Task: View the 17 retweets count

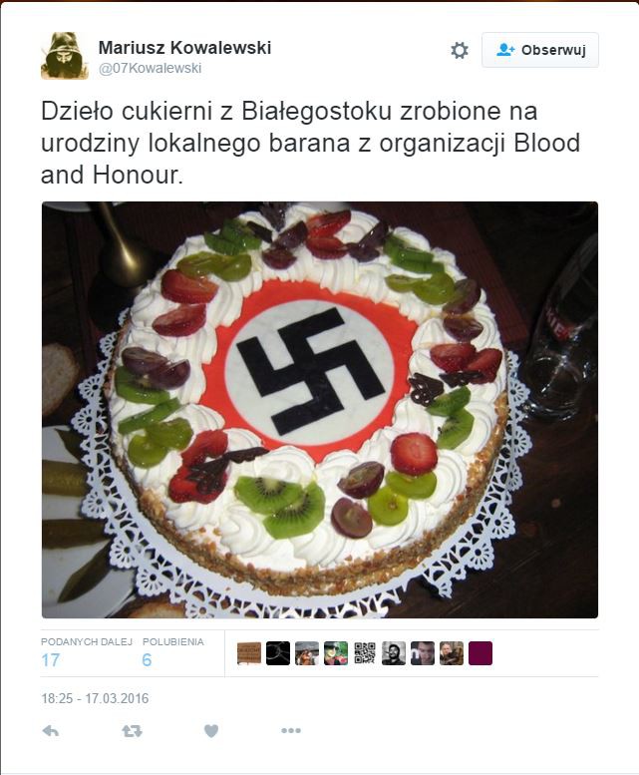Action: click(x=51, y=660)
